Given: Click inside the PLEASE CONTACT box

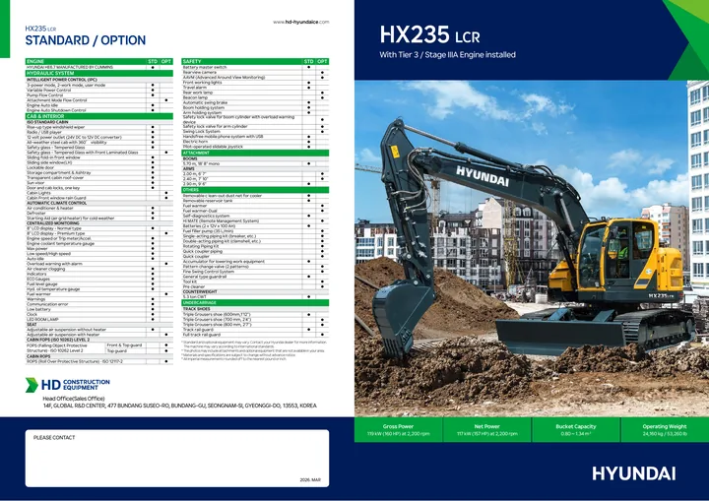Looking at the screenshot, I should (177, 459).
